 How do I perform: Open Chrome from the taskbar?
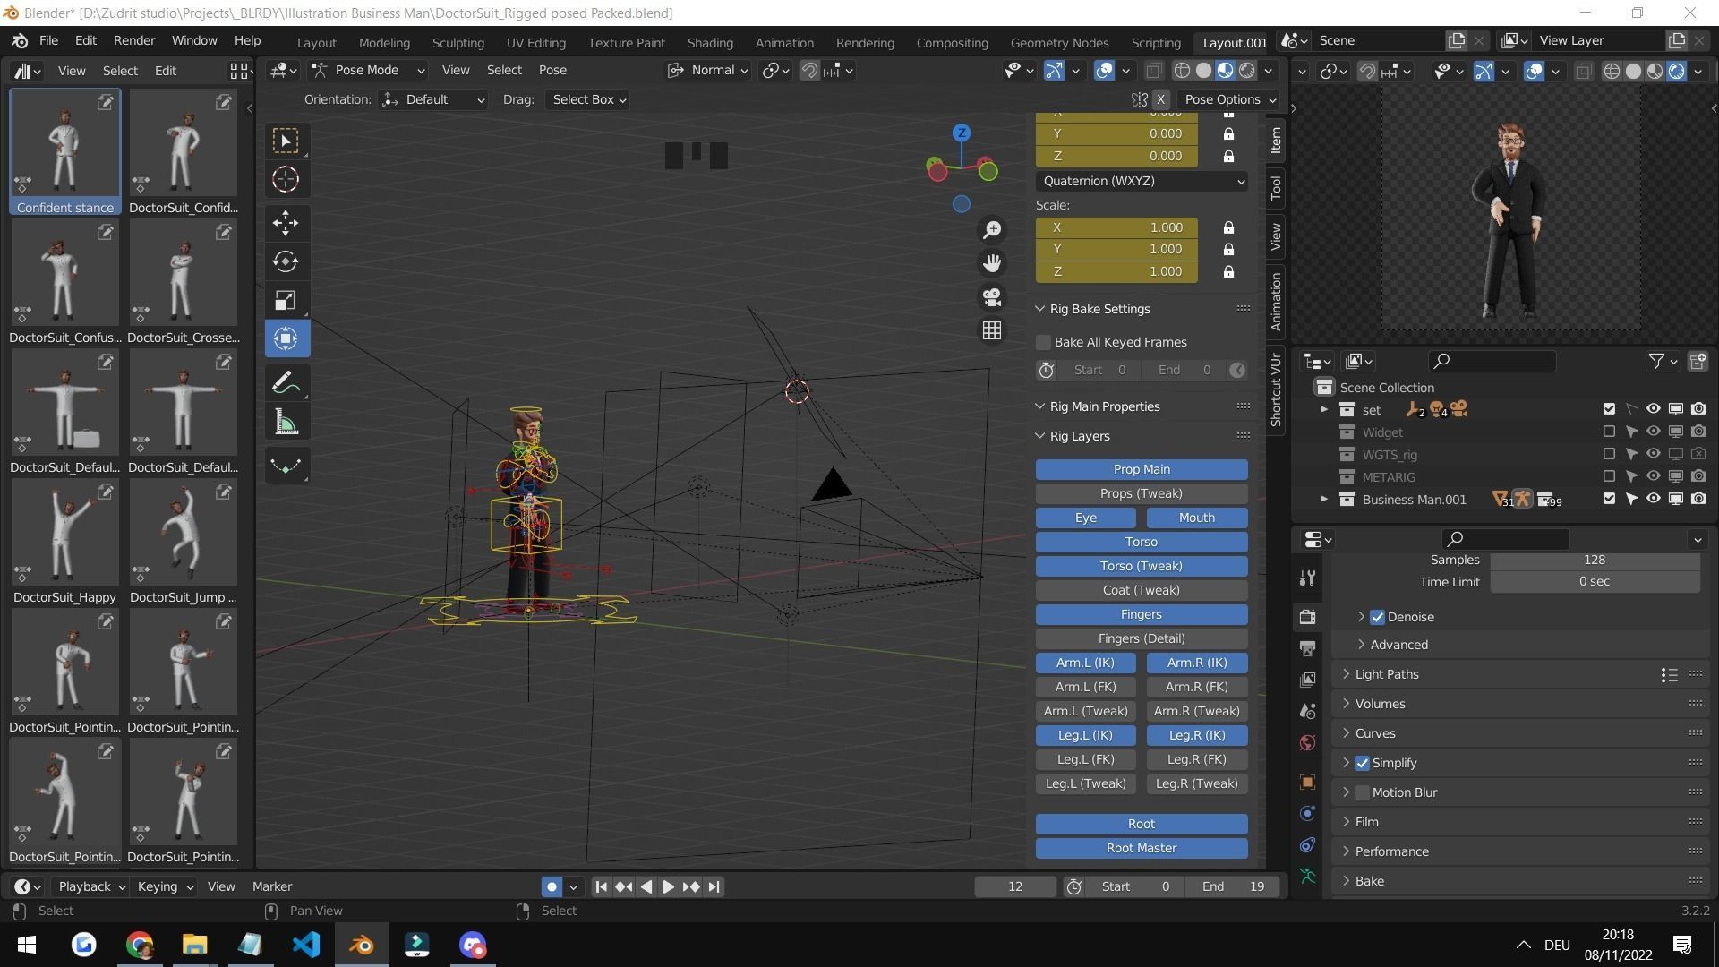click(140, 945)
